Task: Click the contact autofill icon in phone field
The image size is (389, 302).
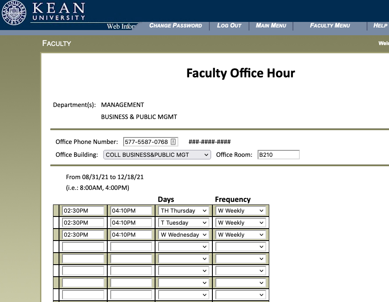Action: tap(173, 142)
